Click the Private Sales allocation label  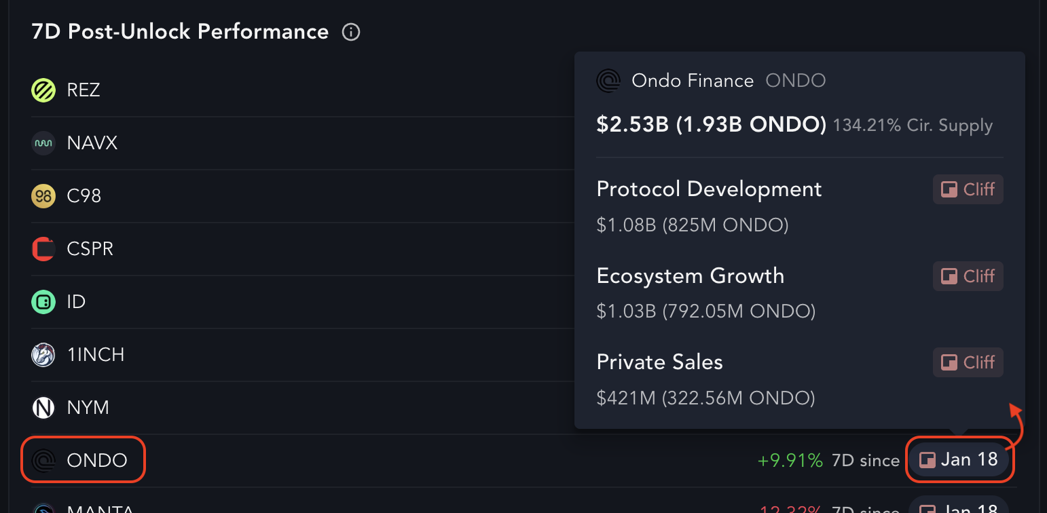coord(659,362)
